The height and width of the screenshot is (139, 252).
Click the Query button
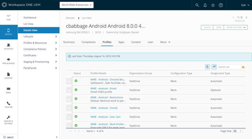[207, 27]
